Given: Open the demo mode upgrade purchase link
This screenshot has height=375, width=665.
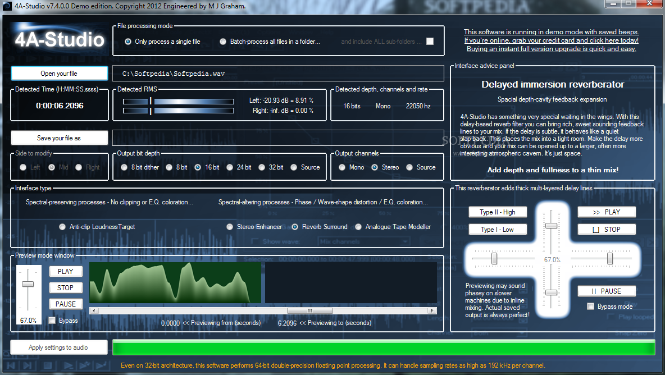Looking at the screenshot, I should click(x=552, y=40).
